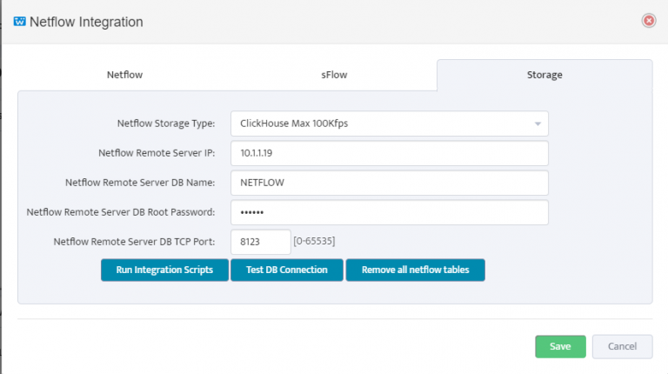Click Remove all netflow tables
Screen dimensions: 668x374
[x=415, y=270]
